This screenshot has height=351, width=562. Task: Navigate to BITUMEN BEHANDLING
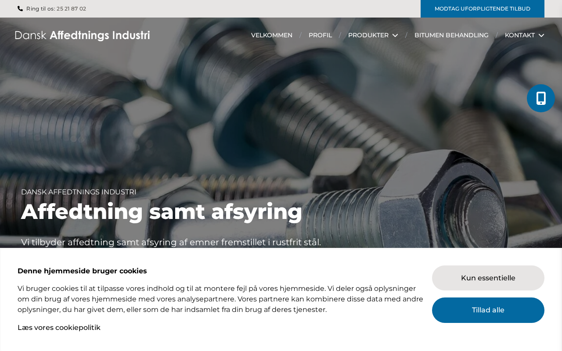point(451,35)
